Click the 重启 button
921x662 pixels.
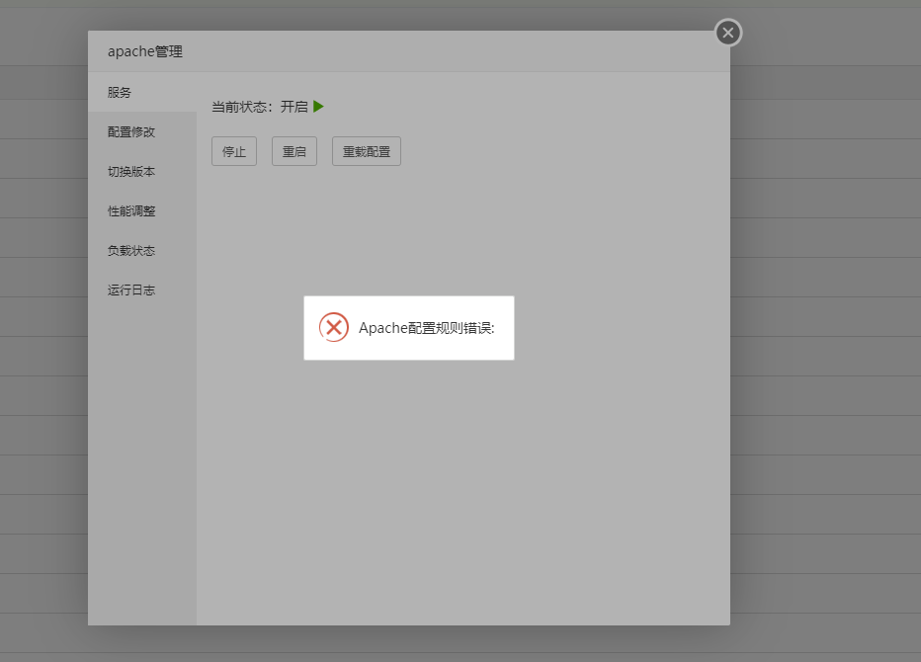[294, 151]
